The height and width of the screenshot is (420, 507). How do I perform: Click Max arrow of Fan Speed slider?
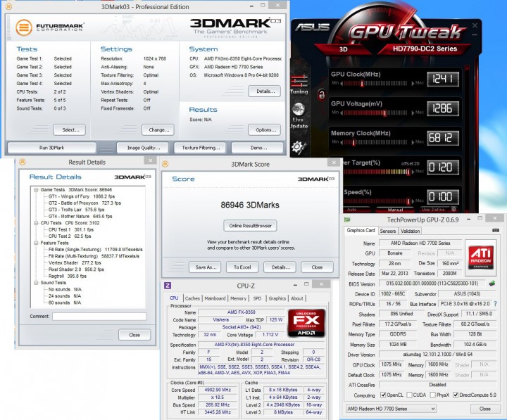413,201
